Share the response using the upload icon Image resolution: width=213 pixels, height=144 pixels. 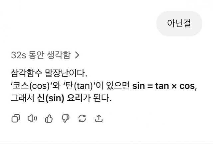pyautogui.click(x=99, y=118)
